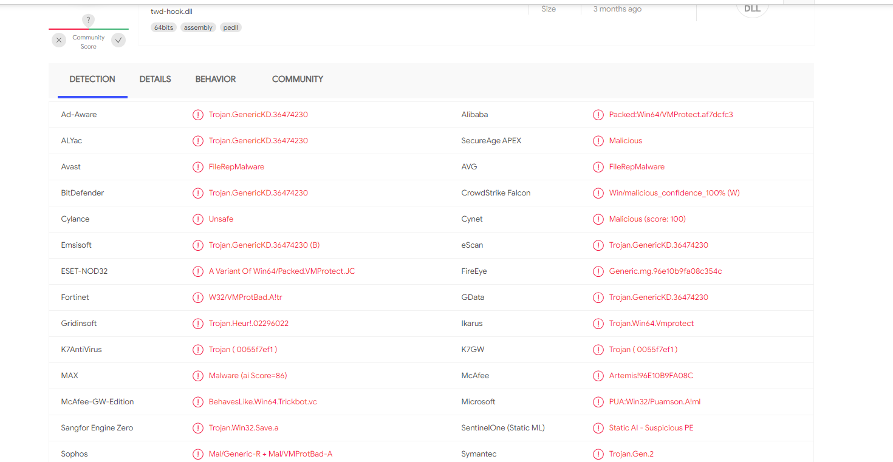The height and width of the screenshot is (462, 893).
Task: Select the warning icon in the Emsisoft row
Action: [x=198, y=245]
